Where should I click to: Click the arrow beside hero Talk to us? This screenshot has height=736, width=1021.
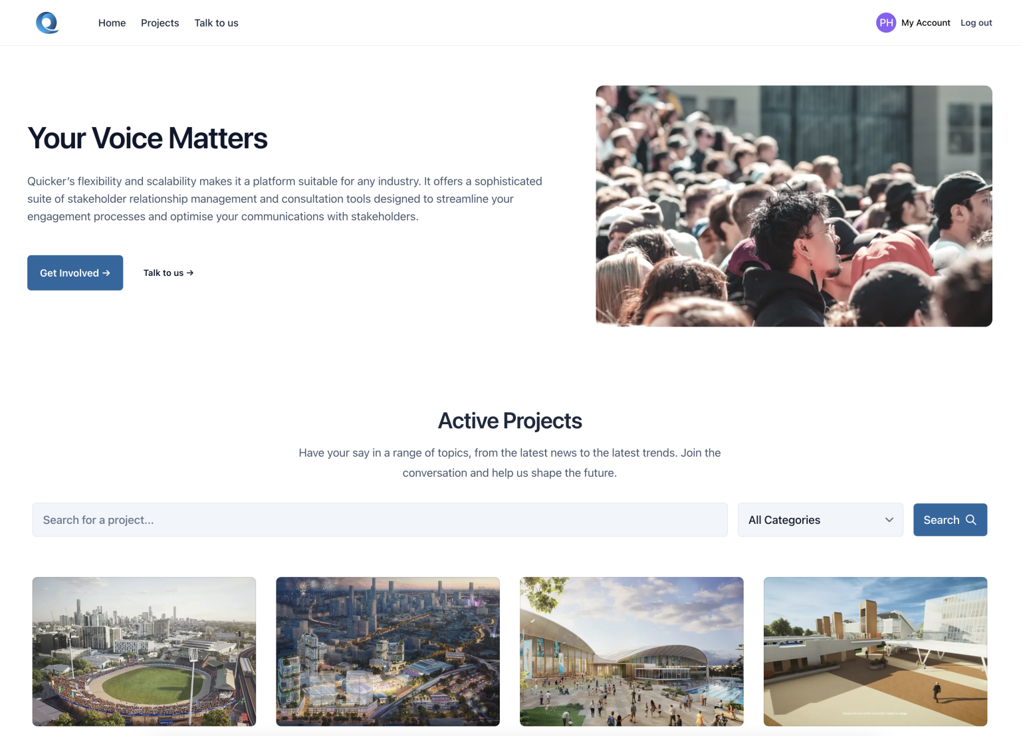pyautogui.click(x=190, y=273)
